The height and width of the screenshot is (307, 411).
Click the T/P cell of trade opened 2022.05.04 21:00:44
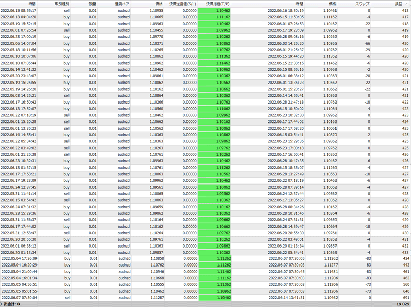click(215, 272)
